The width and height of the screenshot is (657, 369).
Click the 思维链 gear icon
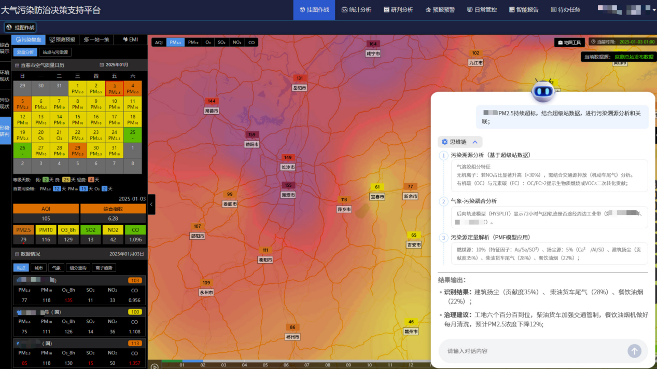(x=444, y=142)
